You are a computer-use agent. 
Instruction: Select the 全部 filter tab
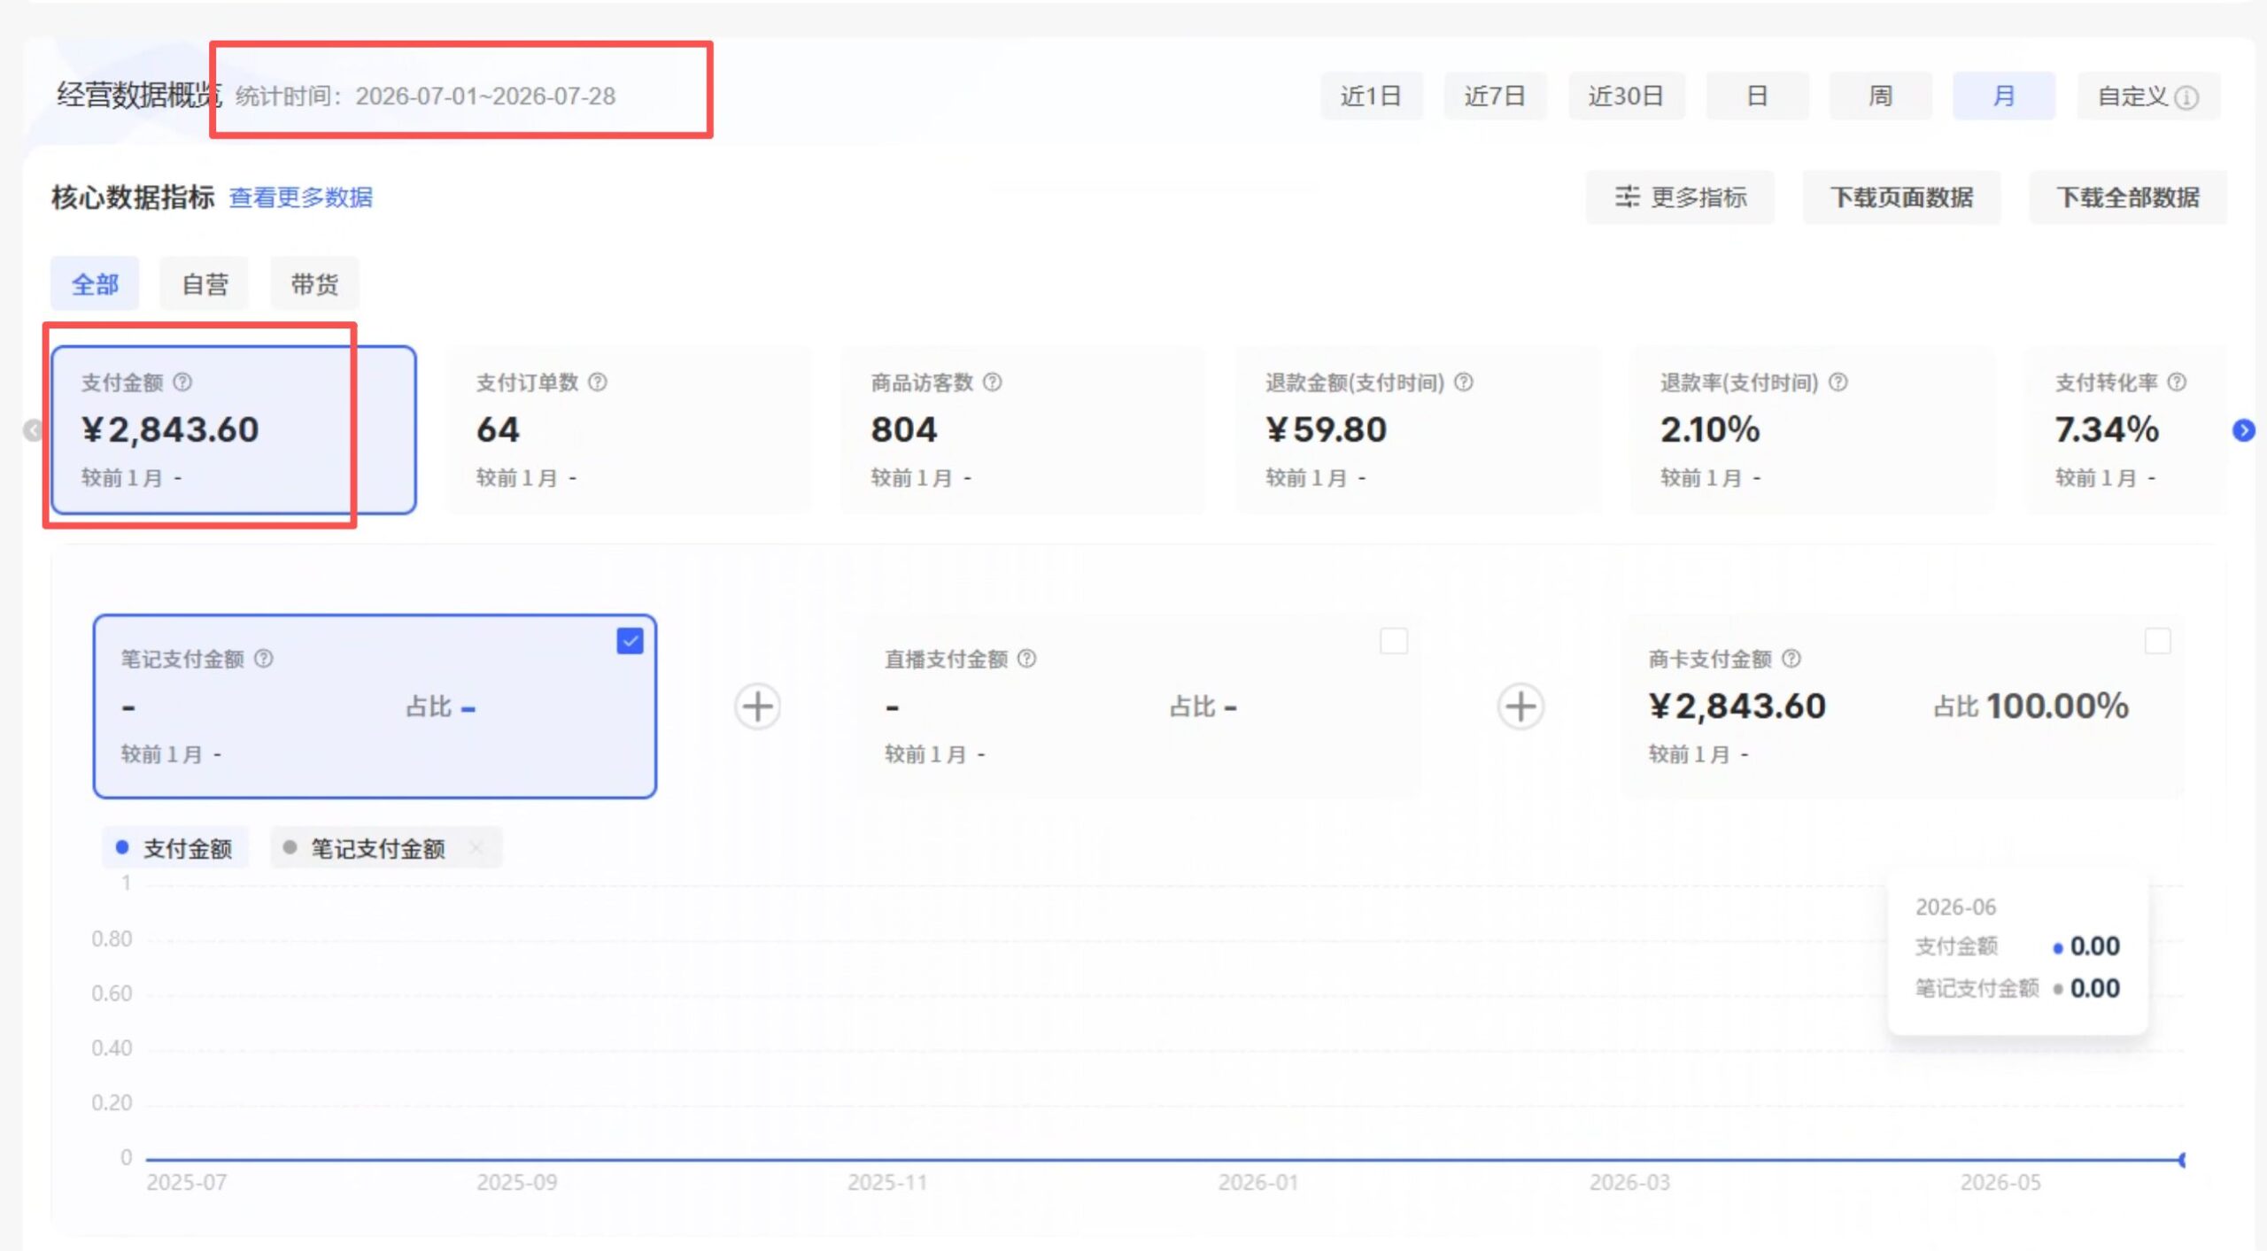[x=95, y=284]
